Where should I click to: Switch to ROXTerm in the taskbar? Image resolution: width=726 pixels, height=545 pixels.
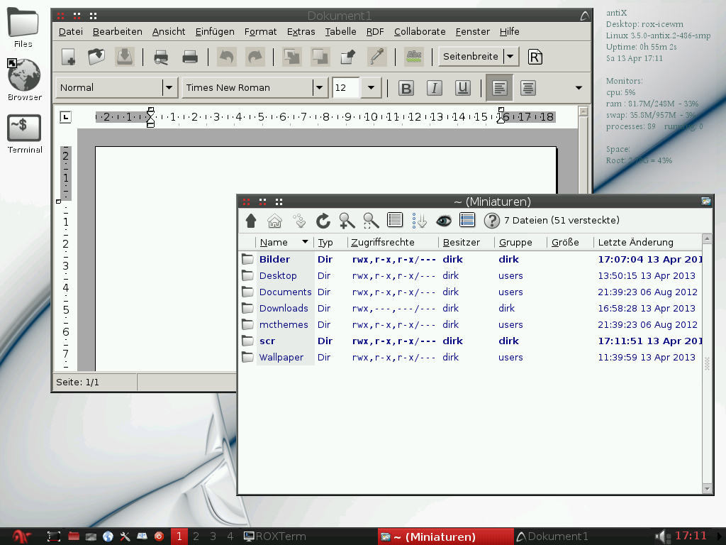(x=275, y=536)
